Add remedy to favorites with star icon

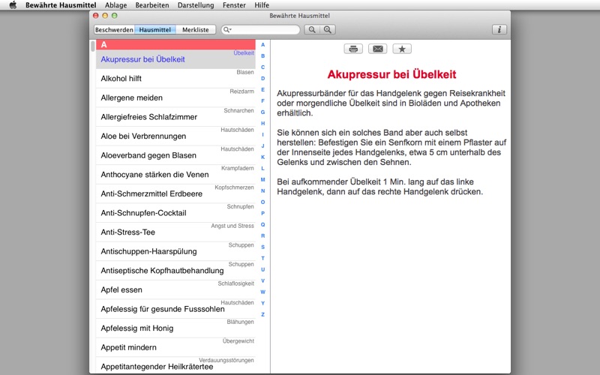point(402,49)
